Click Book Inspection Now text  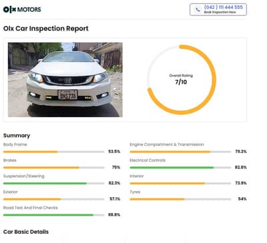point(220,12)
